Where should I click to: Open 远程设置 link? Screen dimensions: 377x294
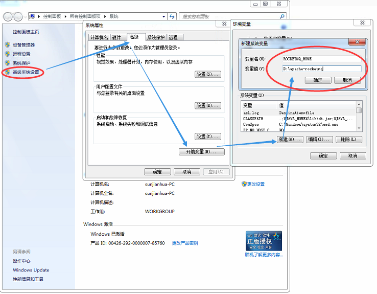[21, 54]
